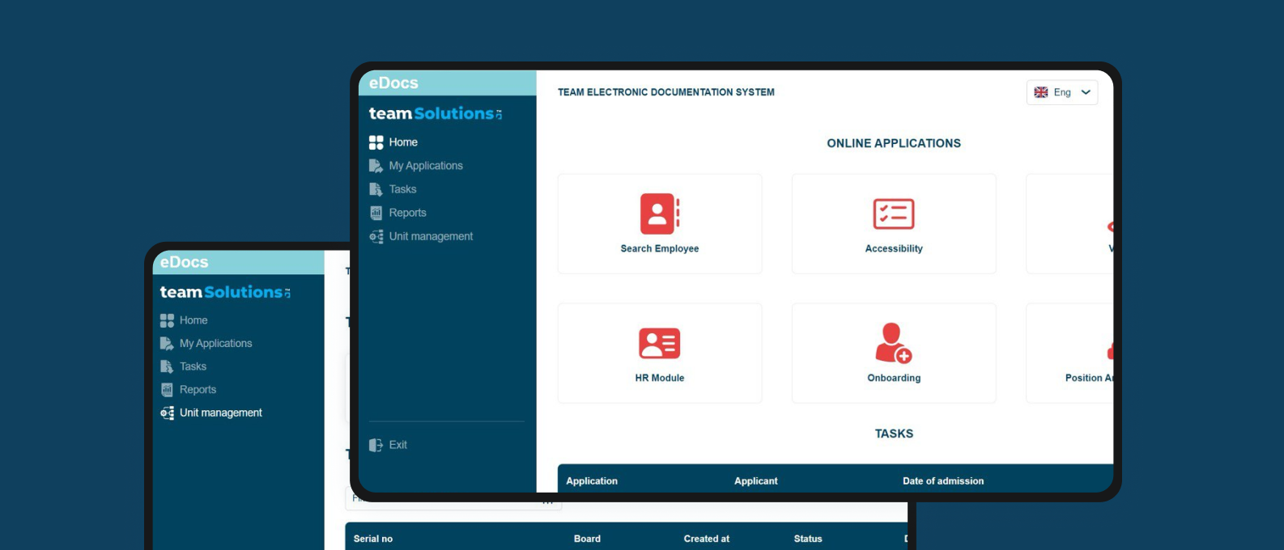The width and height of the screenshot is (1284, 550).
Task: Click the Tasks document icon in front window sidebar
Action: click(376, 189)
